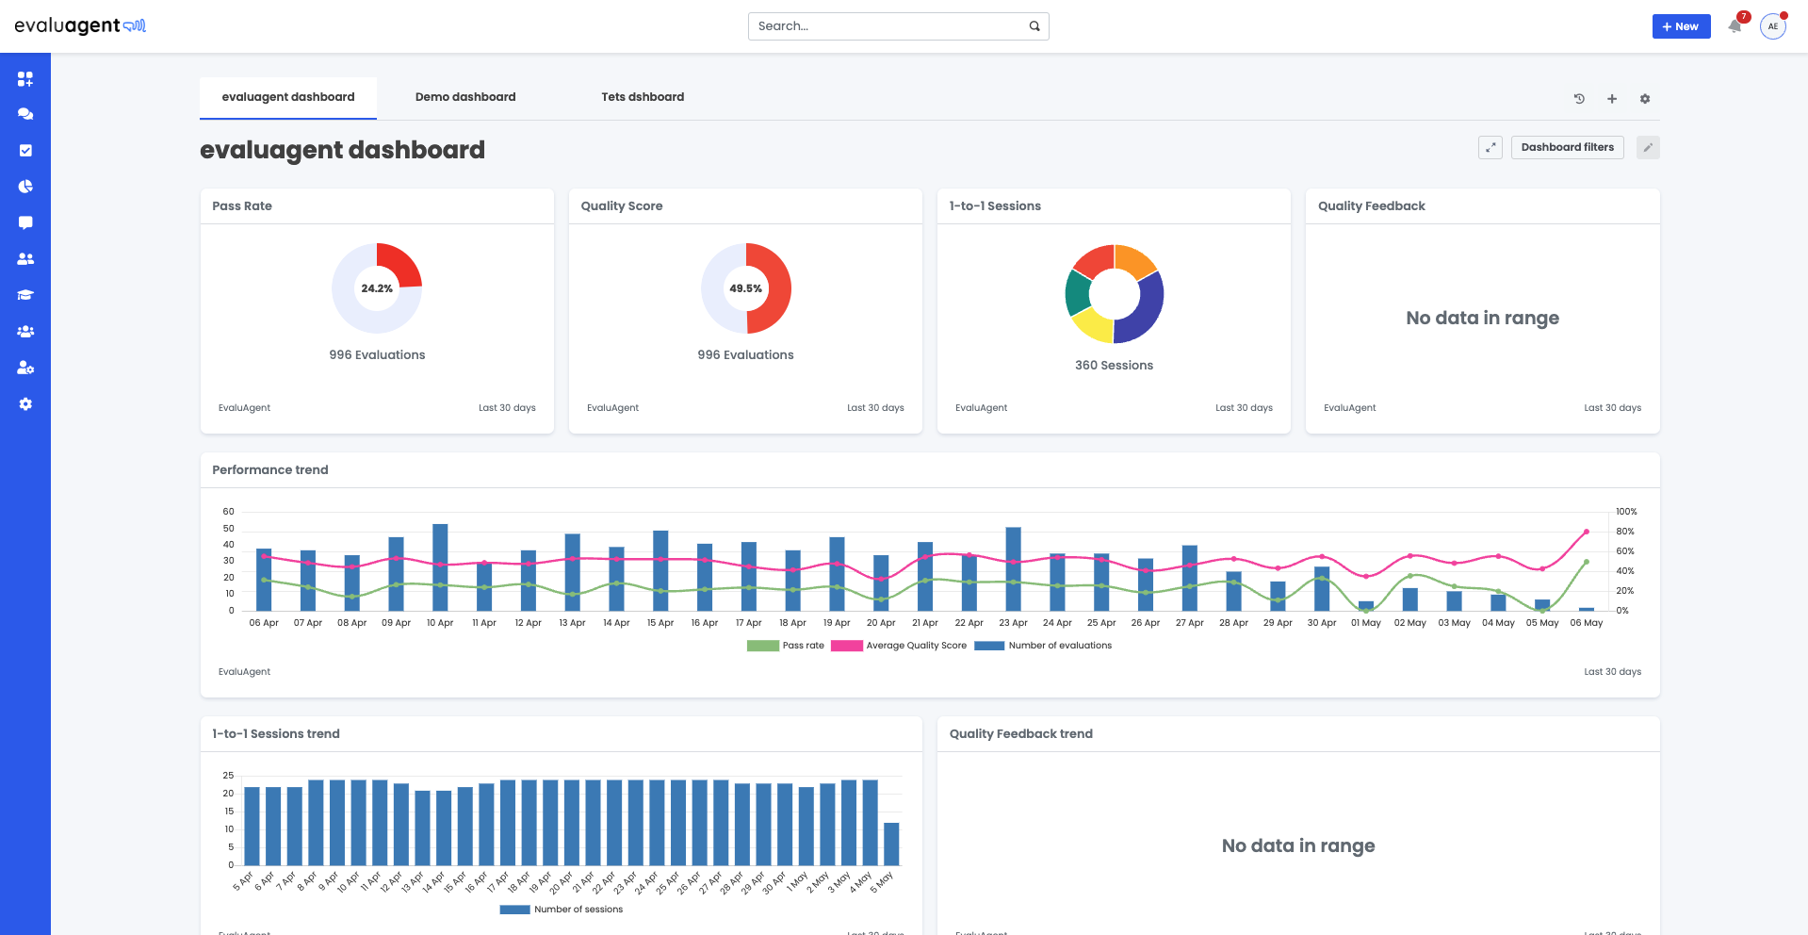
Task: Open the graduation cap learning icon
Action: click(x=25, y=295)
